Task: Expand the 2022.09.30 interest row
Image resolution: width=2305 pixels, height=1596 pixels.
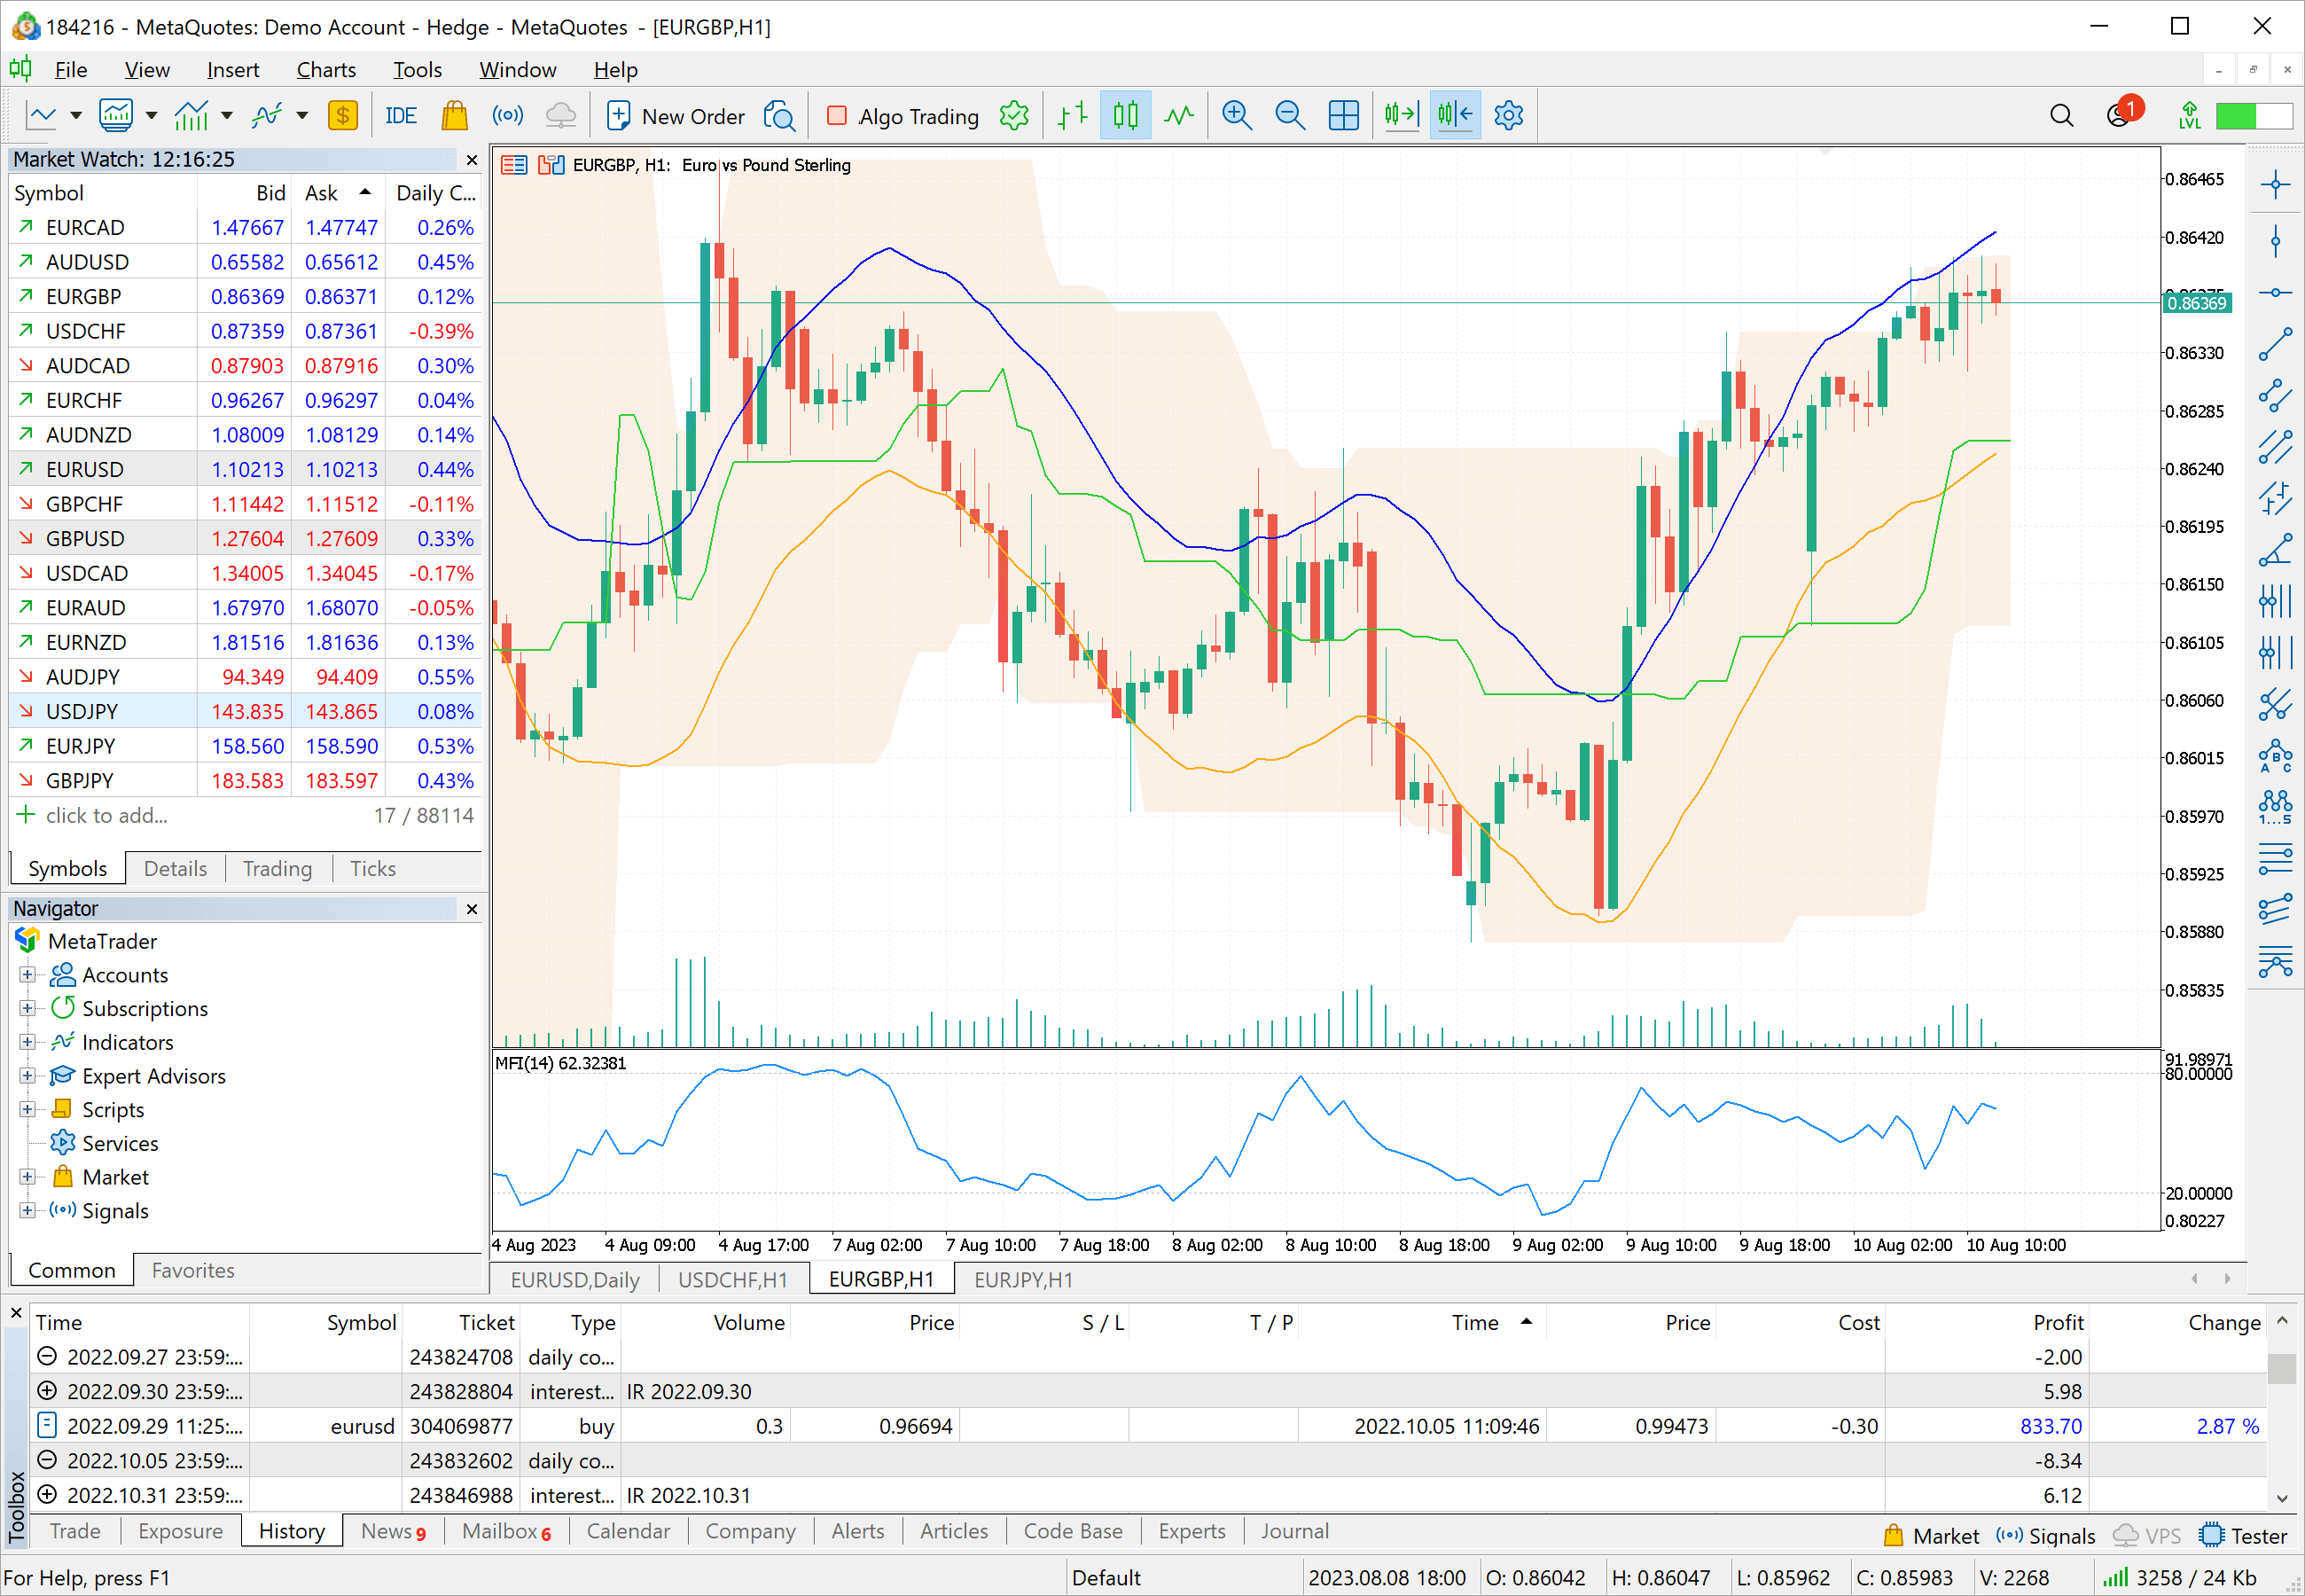Action: (47, 1391)
